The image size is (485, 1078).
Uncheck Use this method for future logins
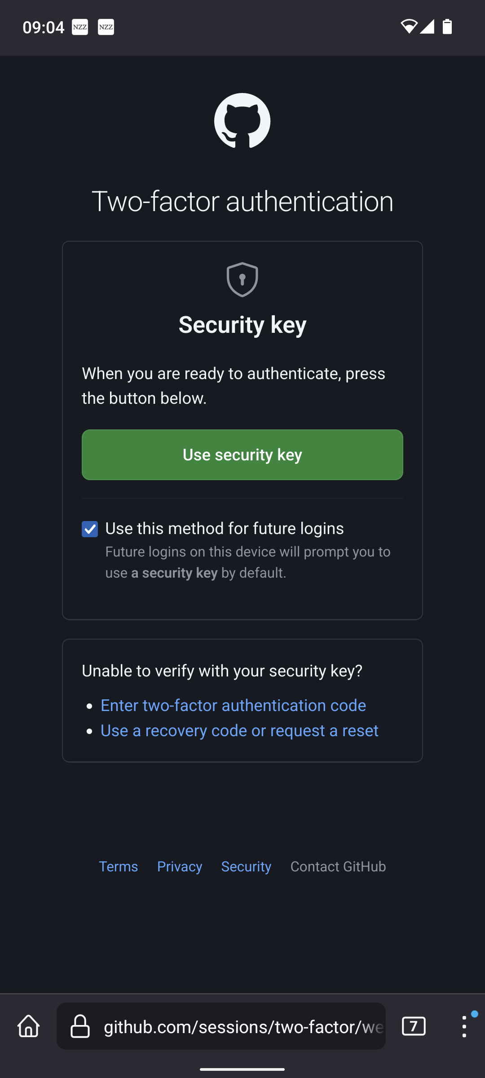coord(89,529)
